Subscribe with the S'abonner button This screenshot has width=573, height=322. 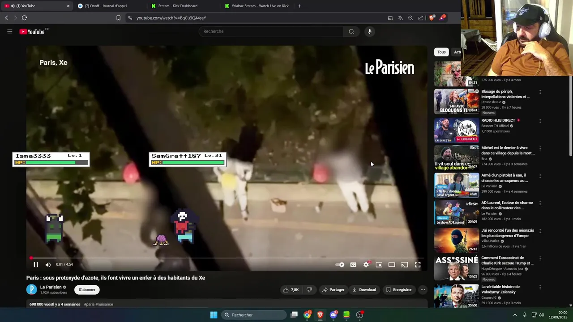87,290
